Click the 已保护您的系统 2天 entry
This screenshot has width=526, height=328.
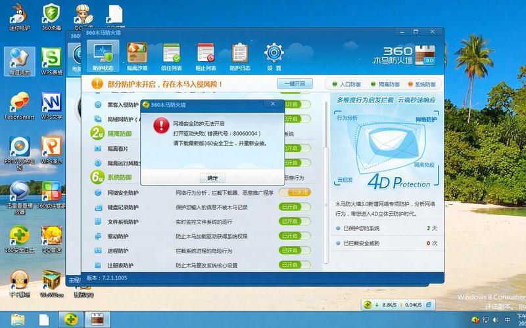pos(387,228)
